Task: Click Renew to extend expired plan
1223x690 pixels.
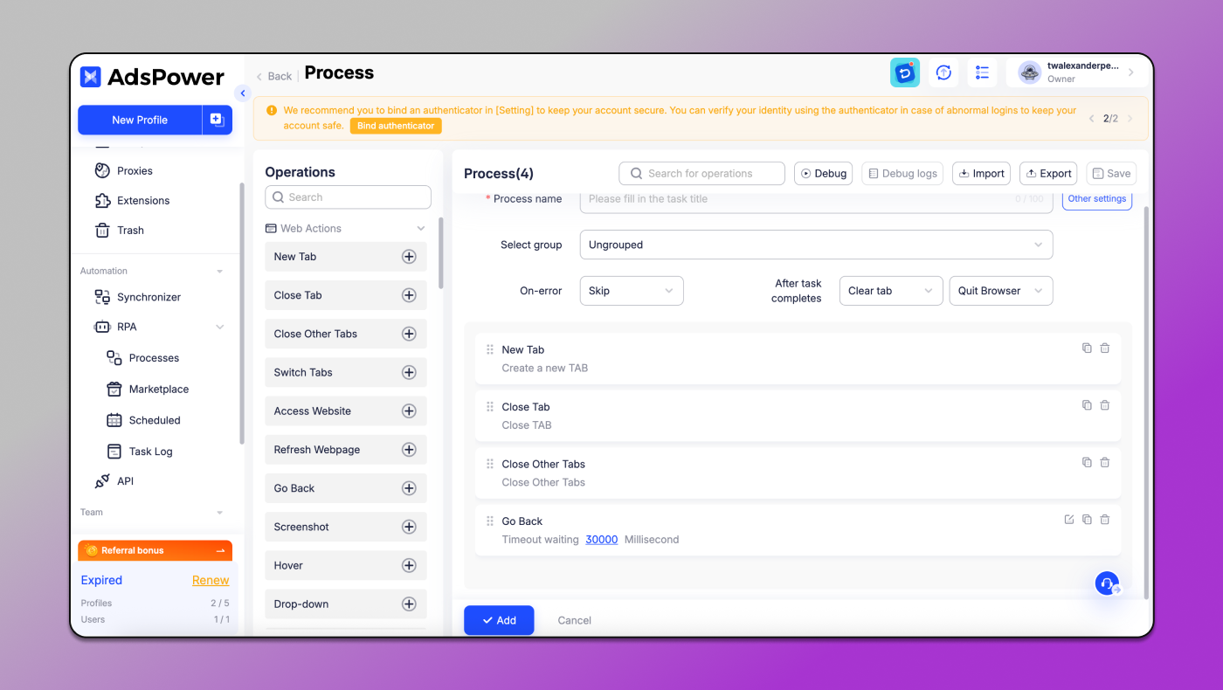Action: point(211,580)
